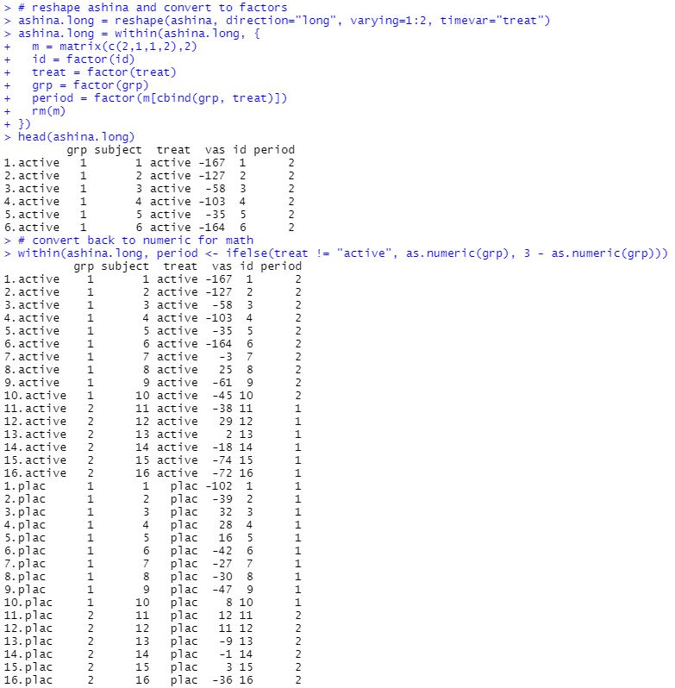Click the 1.plac row label
Screen dimensions: 675x688
click(x=24, y=485)
